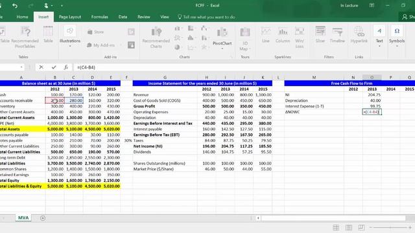
Task: Insert a Win/Loss sparkline
Action: click(300, 38)
